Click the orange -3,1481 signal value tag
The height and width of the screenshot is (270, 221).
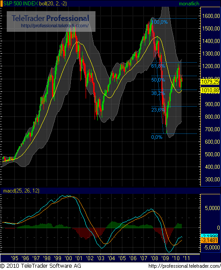(209, 240)
